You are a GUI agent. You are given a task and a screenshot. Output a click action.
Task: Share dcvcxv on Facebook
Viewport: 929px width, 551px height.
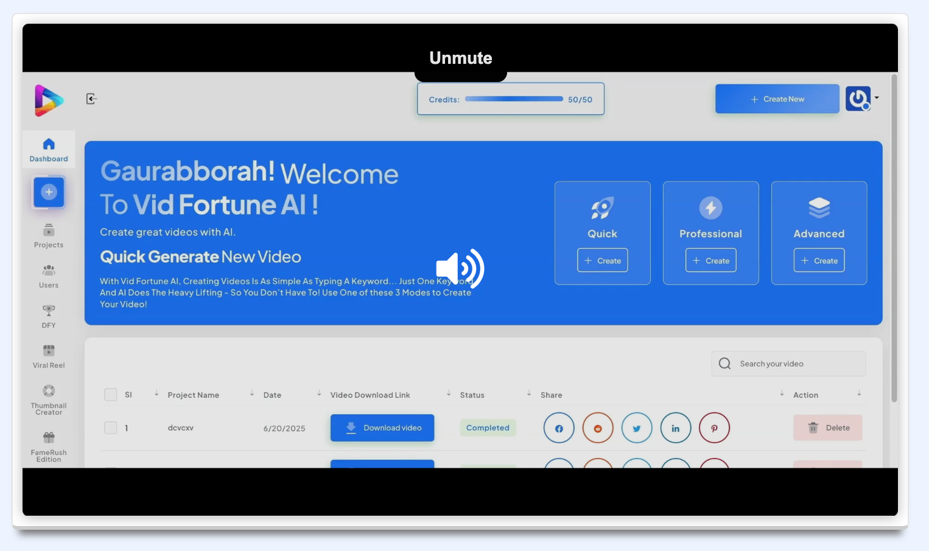tap(559, 428)
